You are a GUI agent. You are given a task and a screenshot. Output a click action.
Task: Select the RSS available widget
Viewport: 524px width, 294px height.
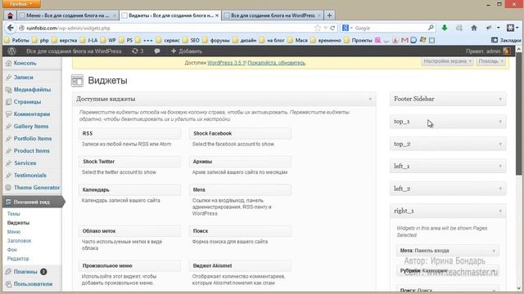pyautogui.click(x=130, y=133)
